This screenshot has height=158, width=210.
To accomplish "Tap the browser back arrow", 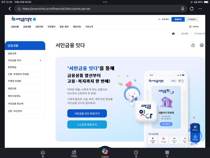I will click(10, 9).
